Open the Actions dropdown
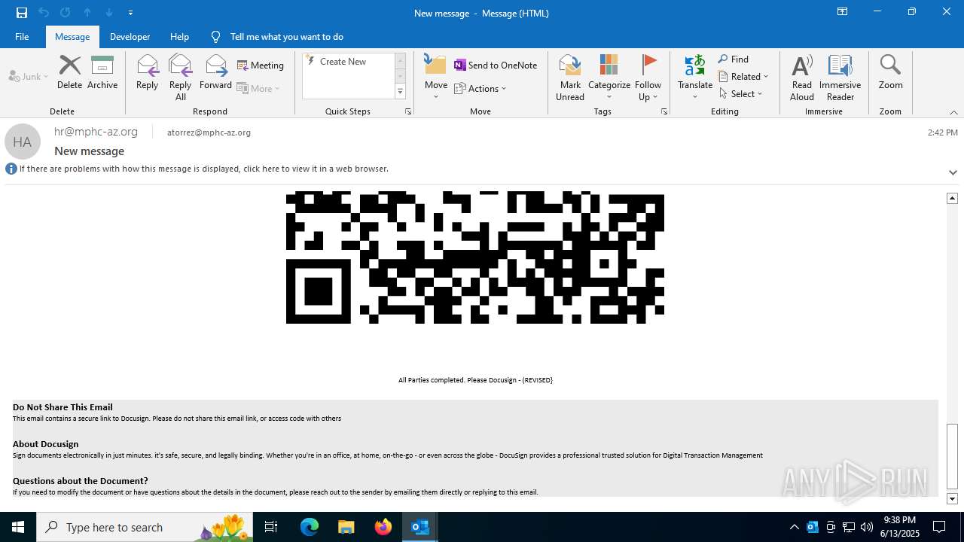The height and width of the screenshot is (542, 964). point(480,88)
